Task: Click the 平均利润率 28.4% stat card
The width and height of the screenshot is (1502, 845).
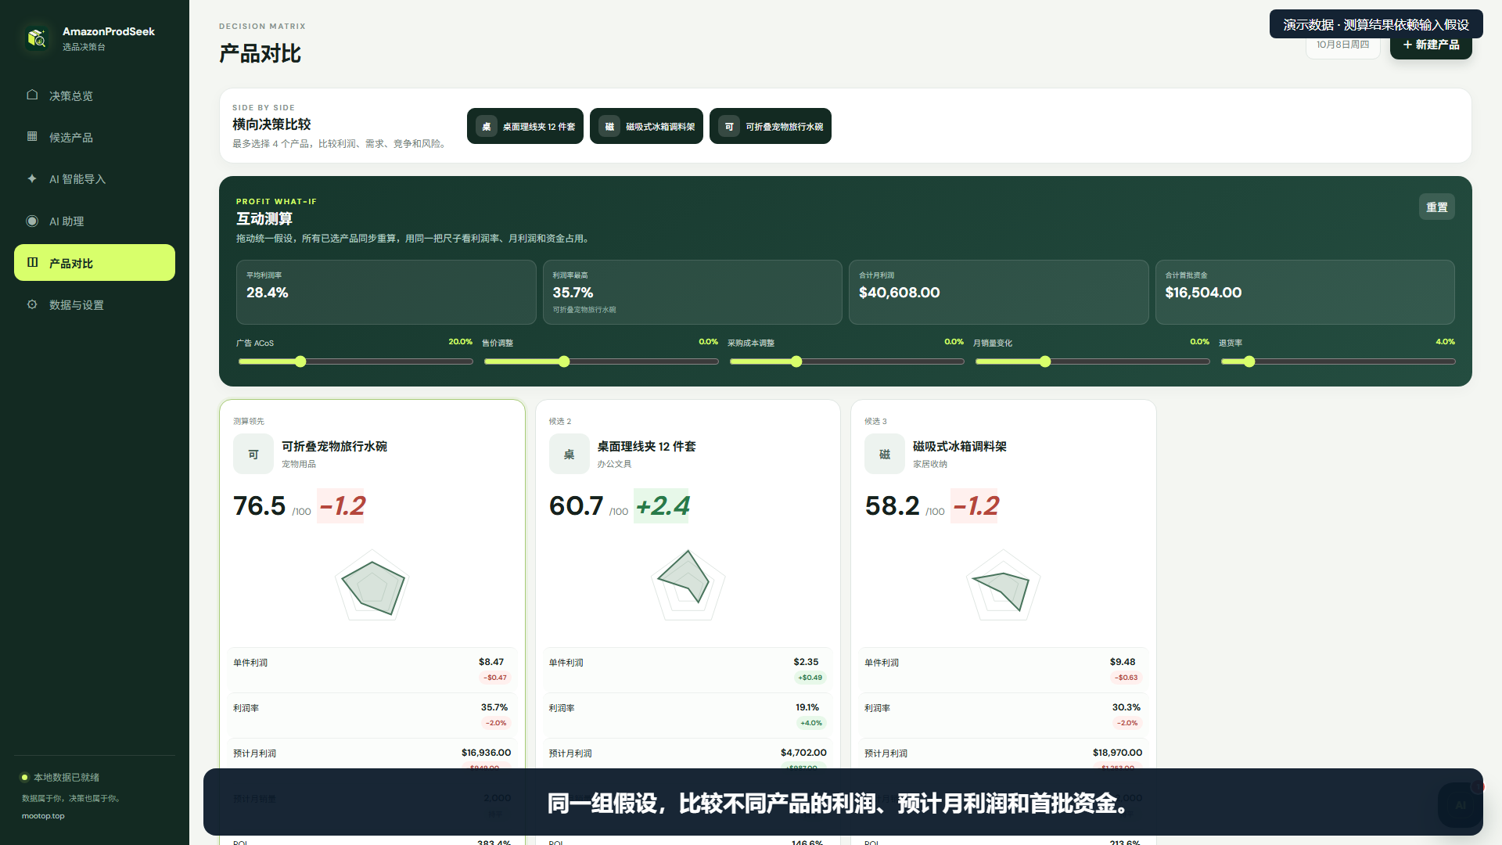Action: 386,292
